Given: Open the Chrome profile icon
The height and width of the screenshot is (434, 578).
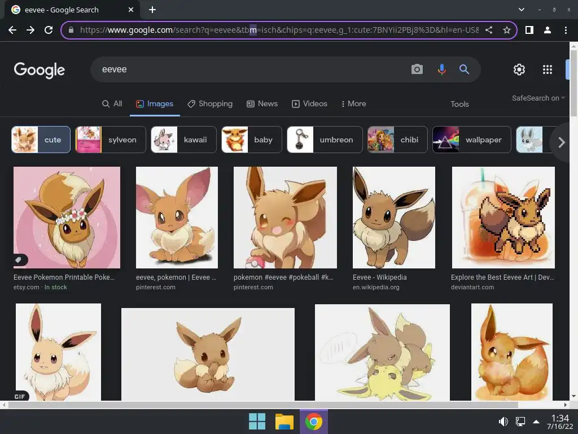Looking at the screenshot, I should 548,30.
